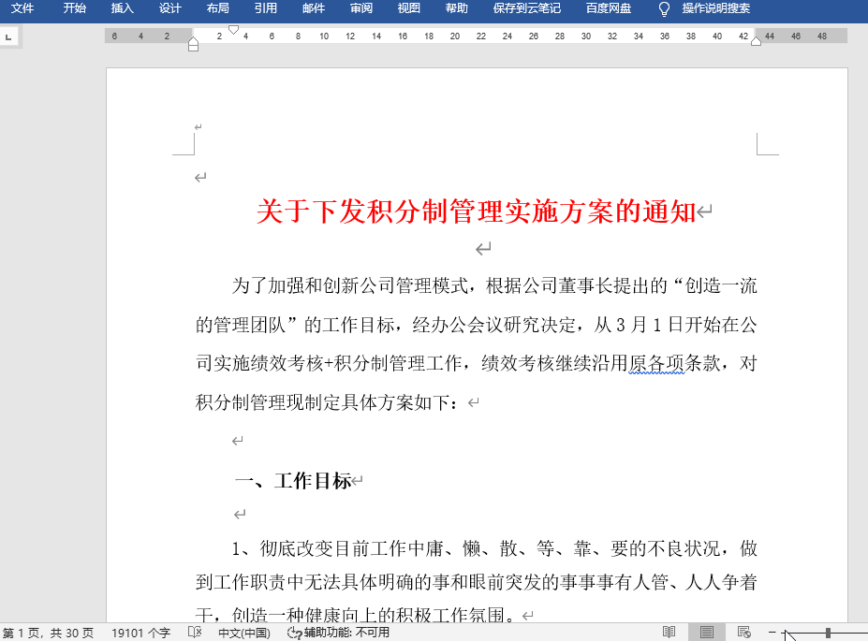Switch to the 视图 tab
Image resolution: width=868 pixels, height=641 pixels.
tap(408, 10)
